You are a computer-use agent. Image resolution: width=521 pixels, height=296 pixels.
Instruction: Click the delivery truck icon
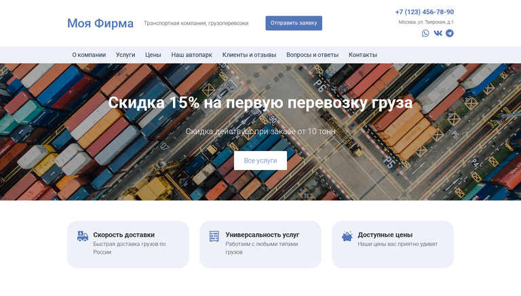tap(83, 236)
